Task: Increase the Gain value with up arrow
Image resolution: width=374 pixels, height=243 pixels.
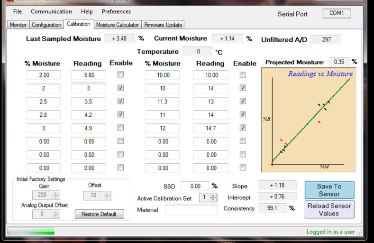Action: tap(56, 193)
